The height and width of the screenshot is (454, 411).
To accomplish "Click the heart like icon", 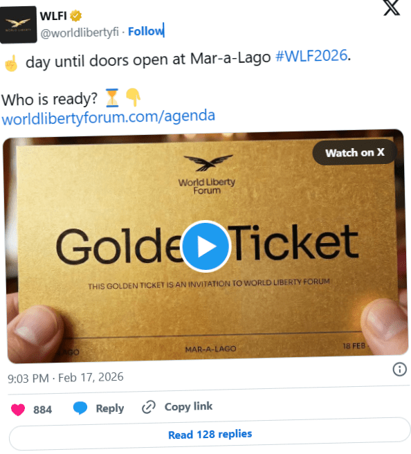I will 18,410.
